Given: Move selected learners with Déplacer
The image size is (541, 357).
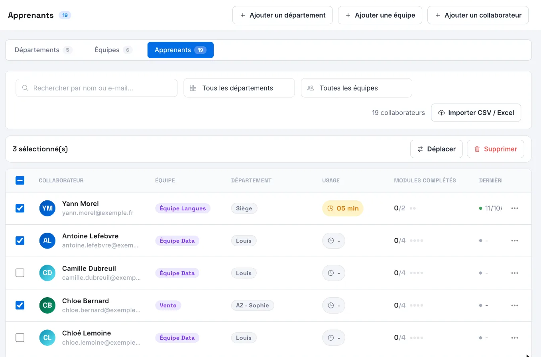Looking at the screenshot, I should [x=436, y=149].
